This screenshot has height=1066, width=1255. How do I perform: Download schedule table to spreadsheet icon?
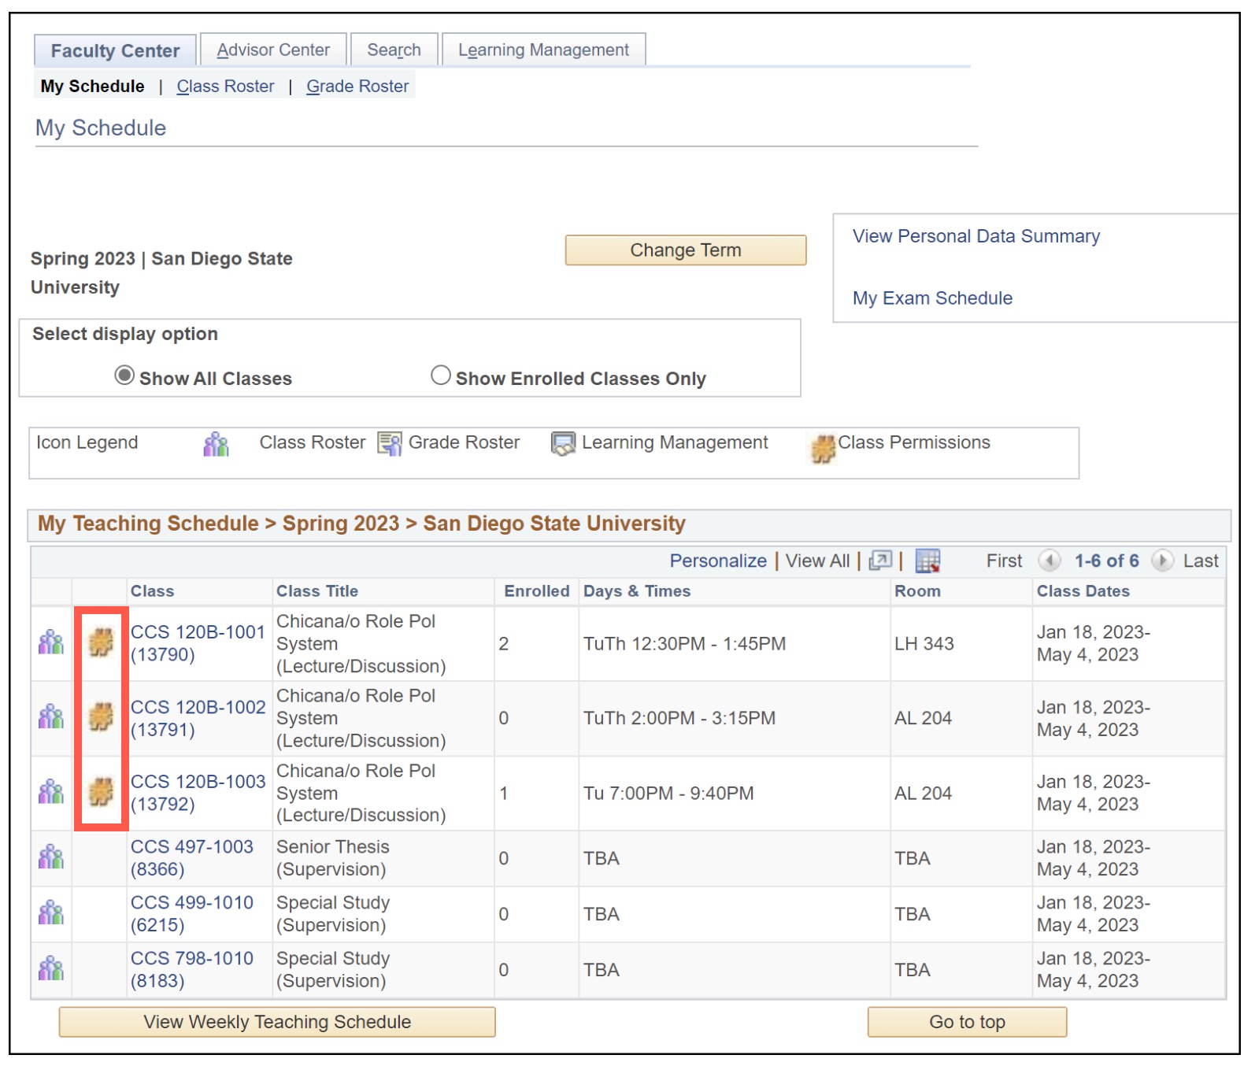(927, 561)
